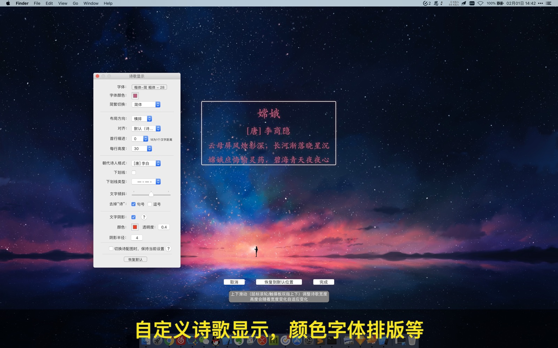Viewport: 558px width, 348px height.
Task: Click the 阴影半径 input field
Action: (137, 238)
